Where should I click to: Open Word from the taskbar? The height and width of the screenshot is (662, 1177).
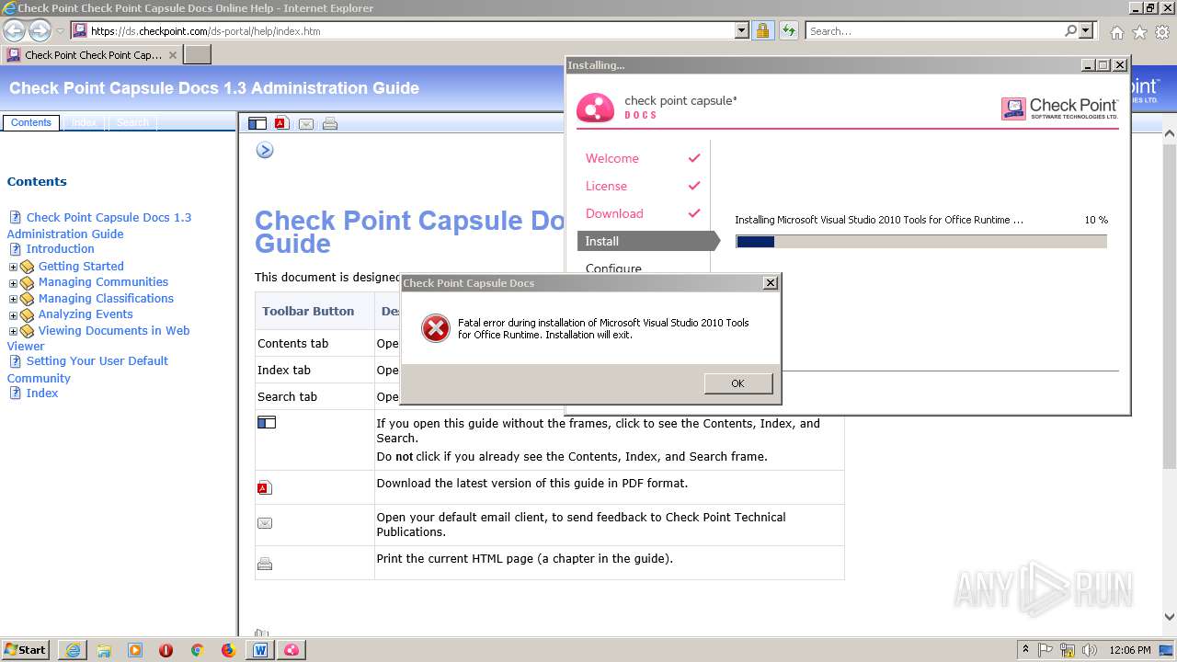[260, 650]
